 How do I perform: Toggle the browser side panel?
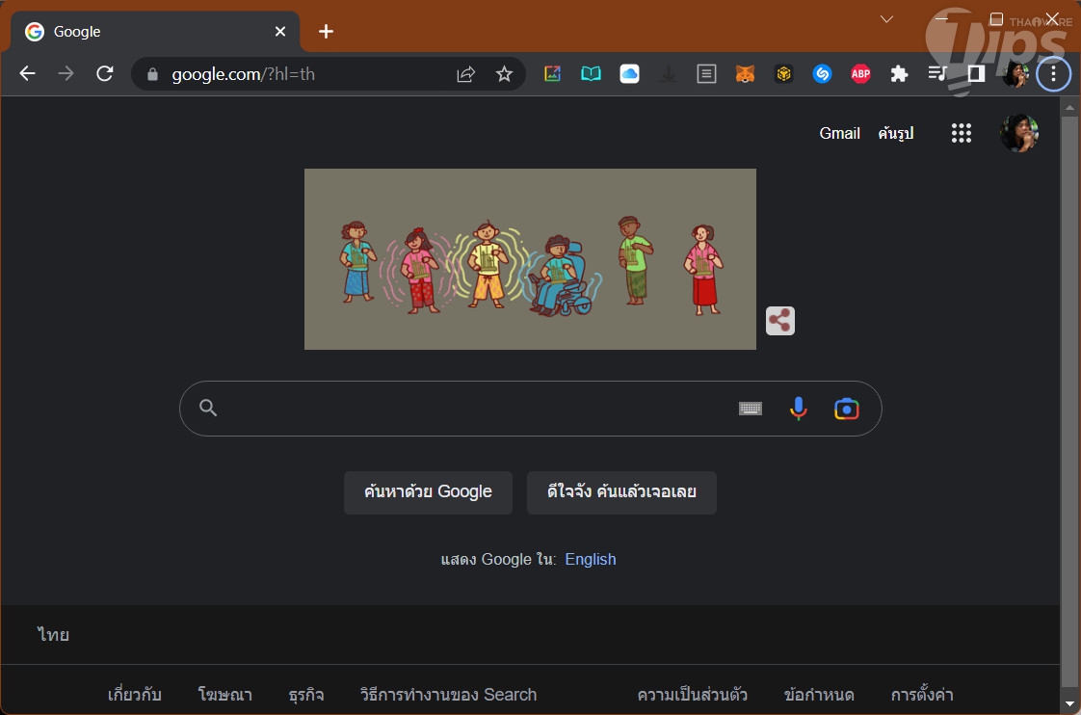976,74
